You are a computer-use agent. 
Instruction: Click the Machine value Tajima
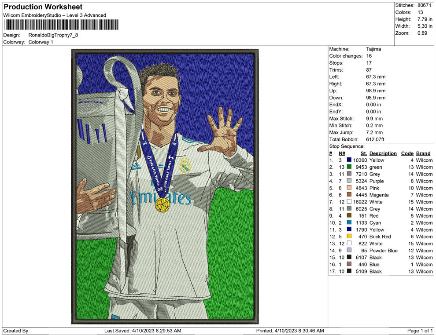coord(373,49)
